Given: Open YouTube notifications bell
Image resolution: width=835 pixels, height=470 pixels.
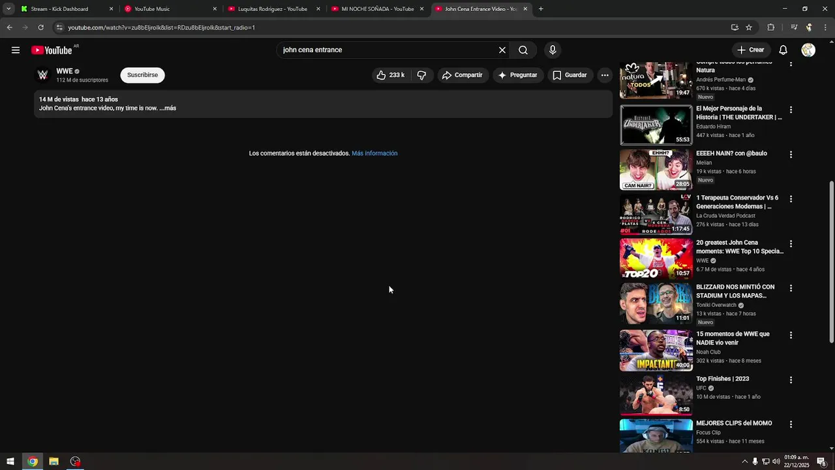Looking at the screenshot, I should click(783, 50).
